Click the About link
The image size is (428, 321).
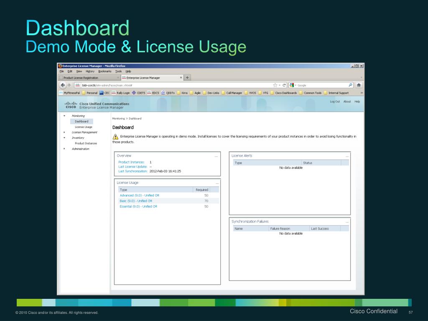pos(347,102)
